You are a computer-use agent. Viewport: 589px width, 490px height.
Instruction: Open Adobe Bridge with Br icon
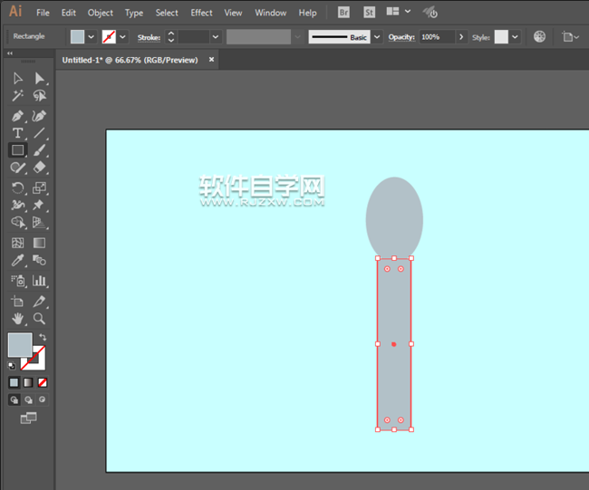343,13
